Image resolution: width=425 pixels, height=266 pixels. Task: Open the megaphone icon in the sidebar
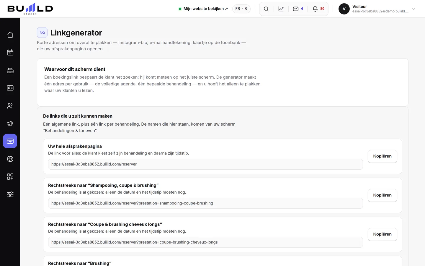[10, 124]
